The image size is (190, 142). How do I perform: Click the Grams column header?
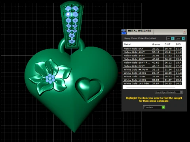(x=156, y=44)
